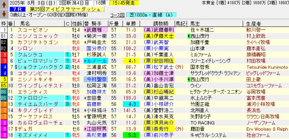Click the C-column mark 3 for テイエムスパーダ

[67, 104]
